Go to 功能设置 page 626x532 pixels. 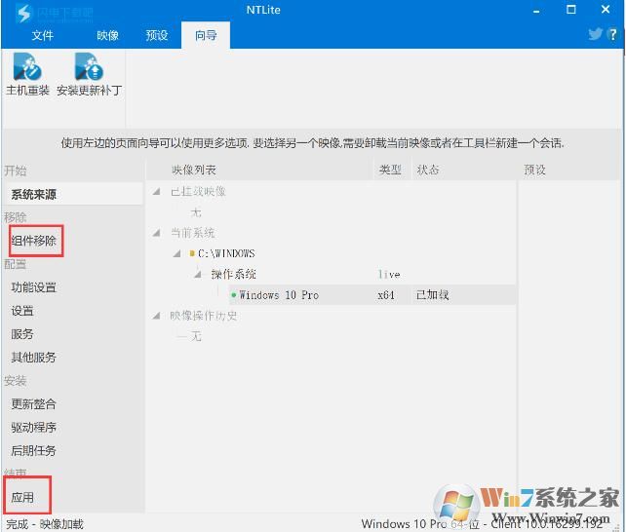[34, 287]
